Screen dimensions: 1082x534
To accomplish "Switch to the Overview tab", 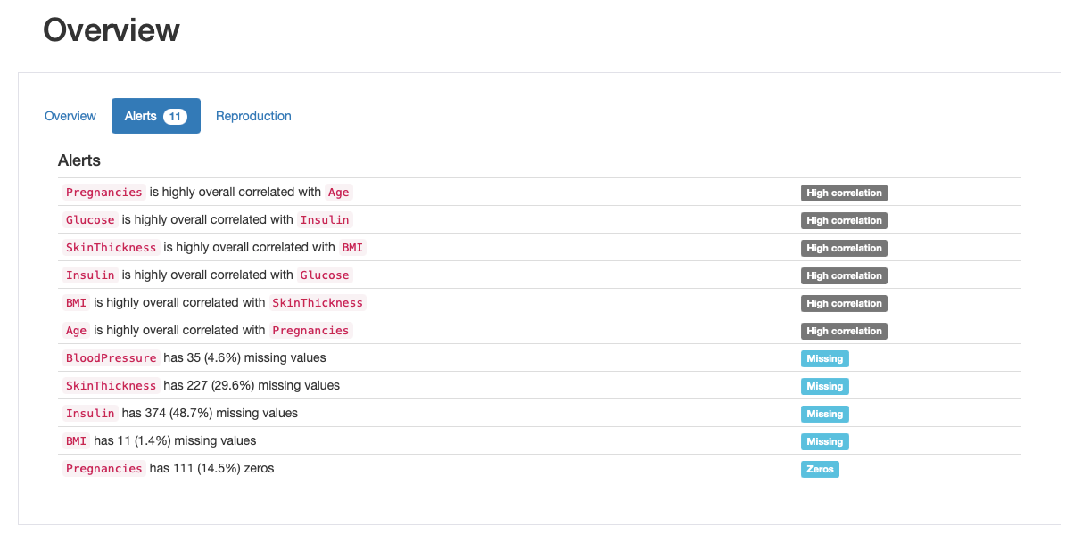I will [70, 116].
